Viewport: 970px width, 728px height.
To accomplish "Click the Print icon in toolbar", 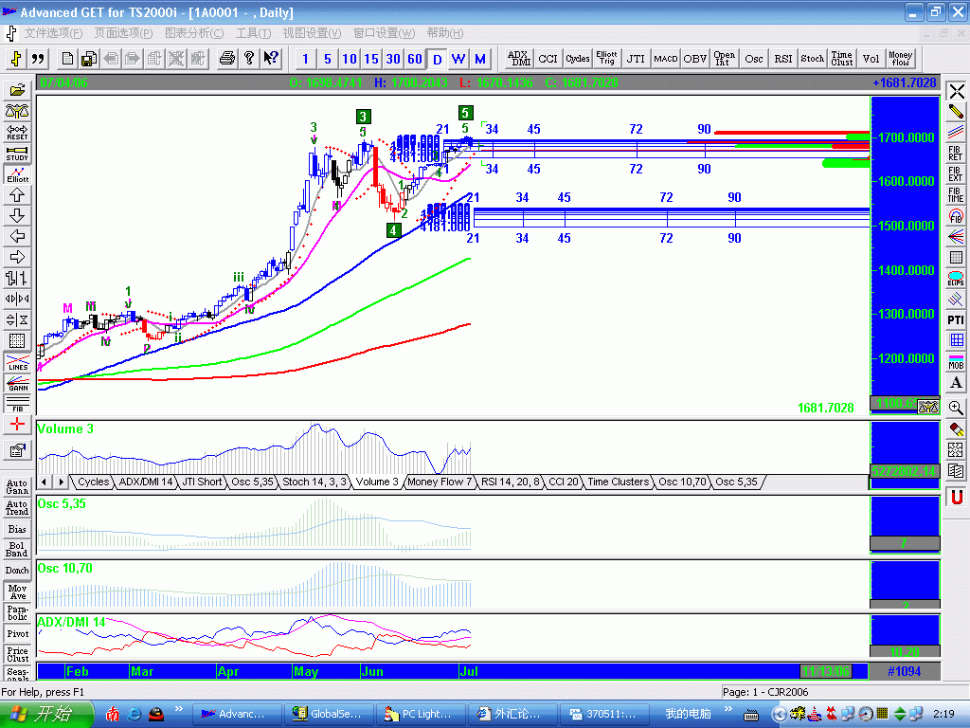I will [x=227, y=59].
